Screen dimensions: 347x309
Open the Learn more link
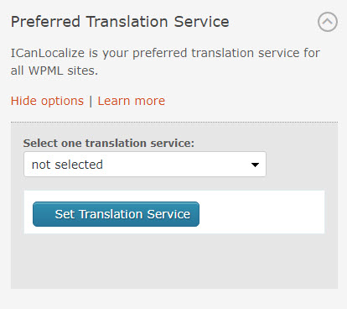(x=132, y=101)
